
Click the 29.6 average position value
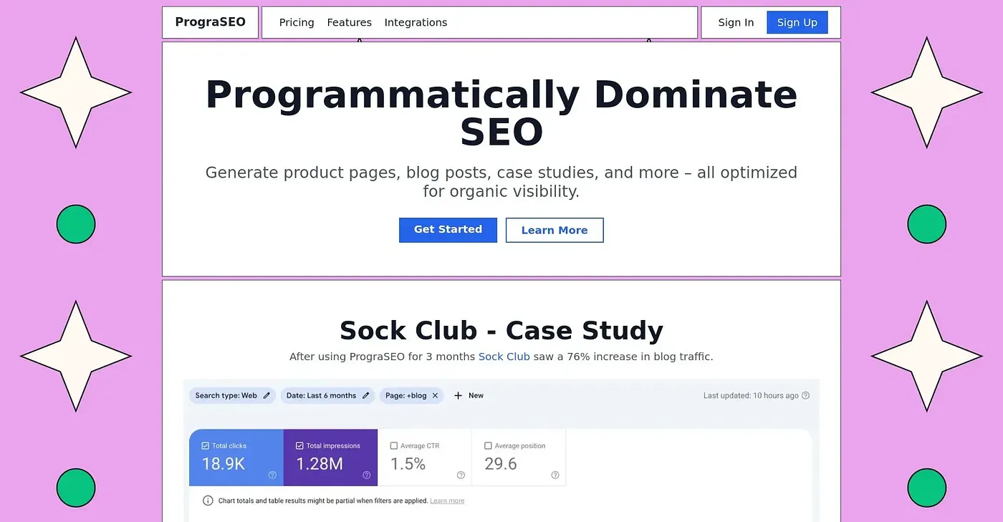coord(501,464)
